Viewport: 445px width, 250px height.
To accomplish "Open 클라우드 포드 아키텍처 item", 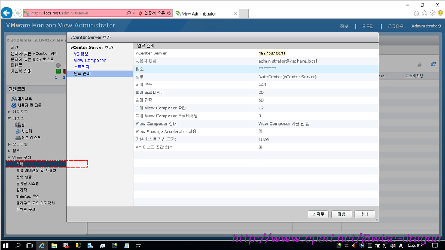I will 35,203.
